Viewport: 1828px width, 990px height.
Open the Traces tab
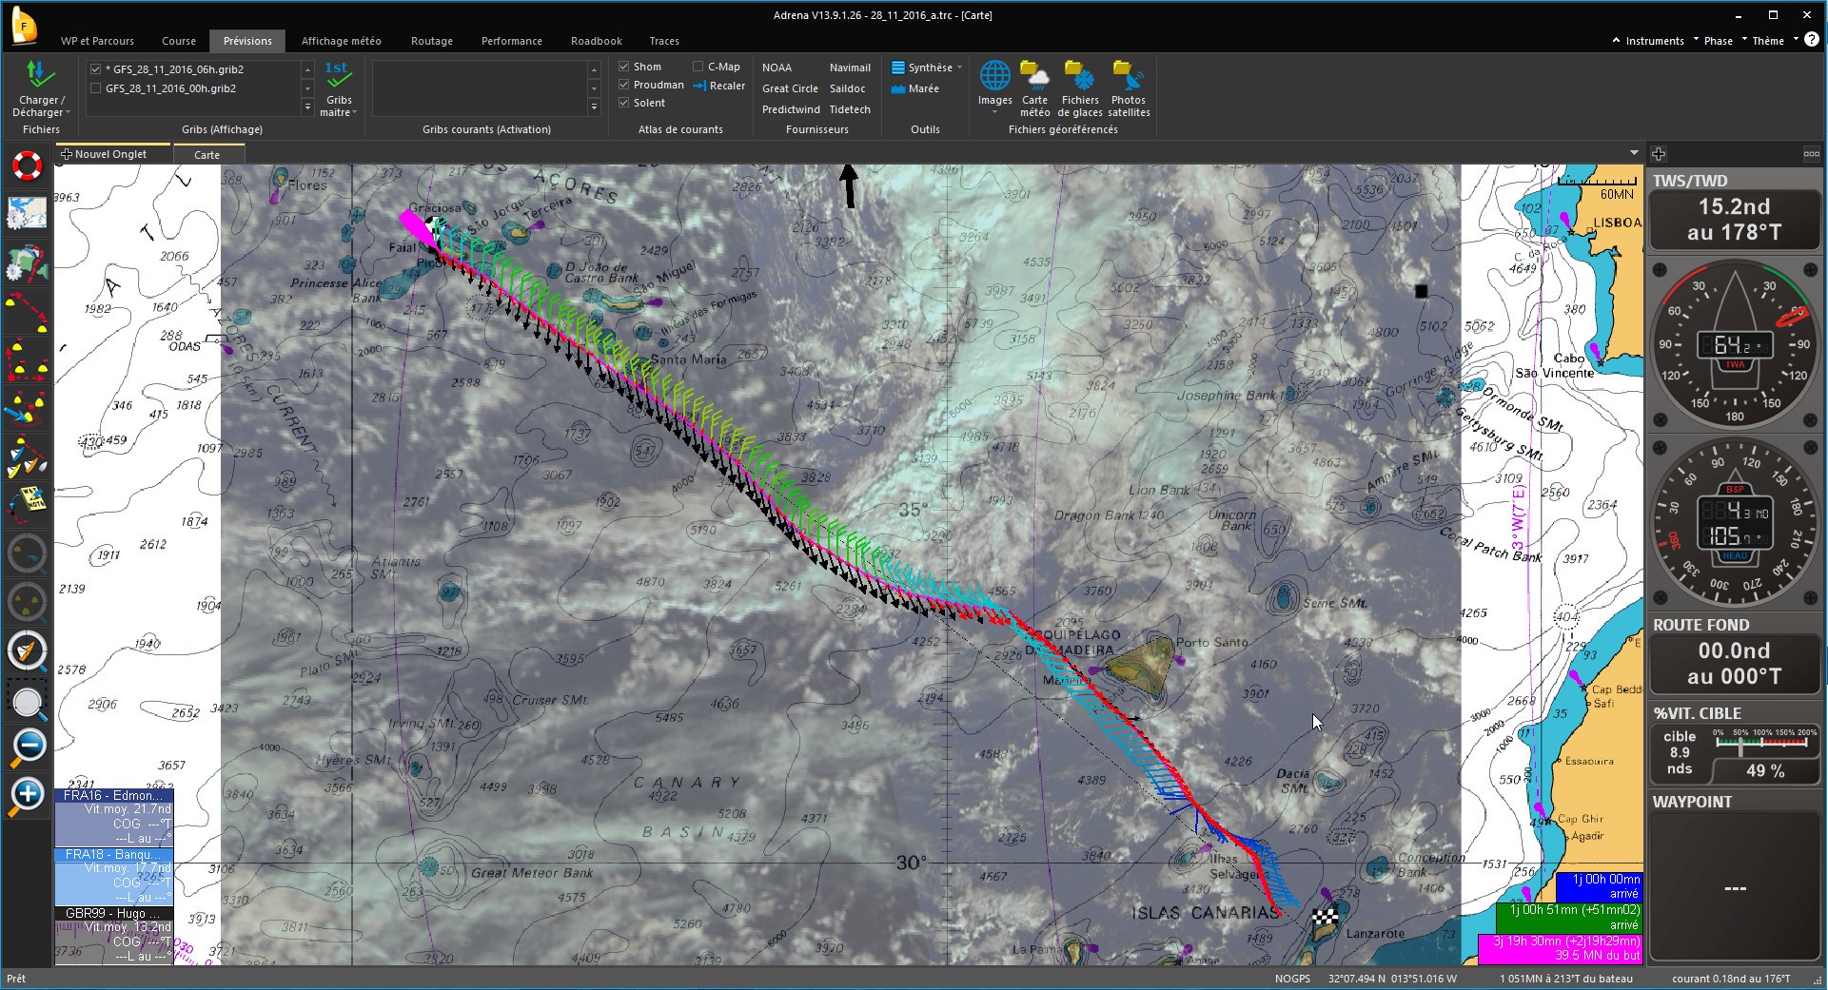tap(664, 41)
